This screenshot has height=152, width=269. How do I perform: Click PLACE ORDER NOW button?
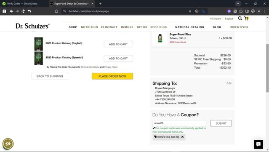tap(112, 76)
